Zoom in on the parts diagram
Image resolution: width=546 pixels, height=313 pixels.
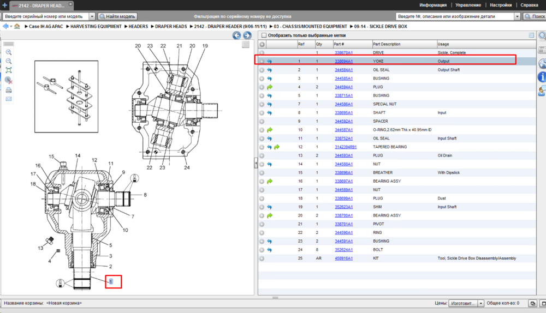(9, 52)
